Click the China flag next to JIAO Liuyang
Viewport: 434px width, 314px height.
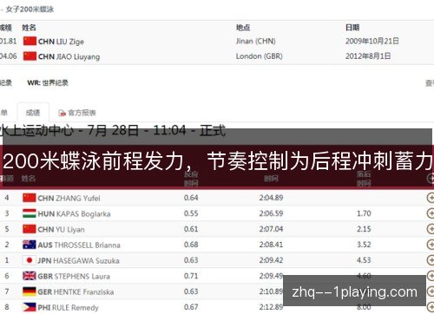pos(30,56)
